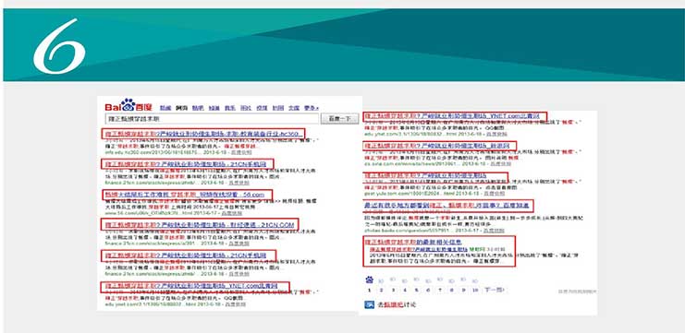Click inside the Baidu search input field
The height and width of the screenshot is (333, 685).
pos(213,119)
